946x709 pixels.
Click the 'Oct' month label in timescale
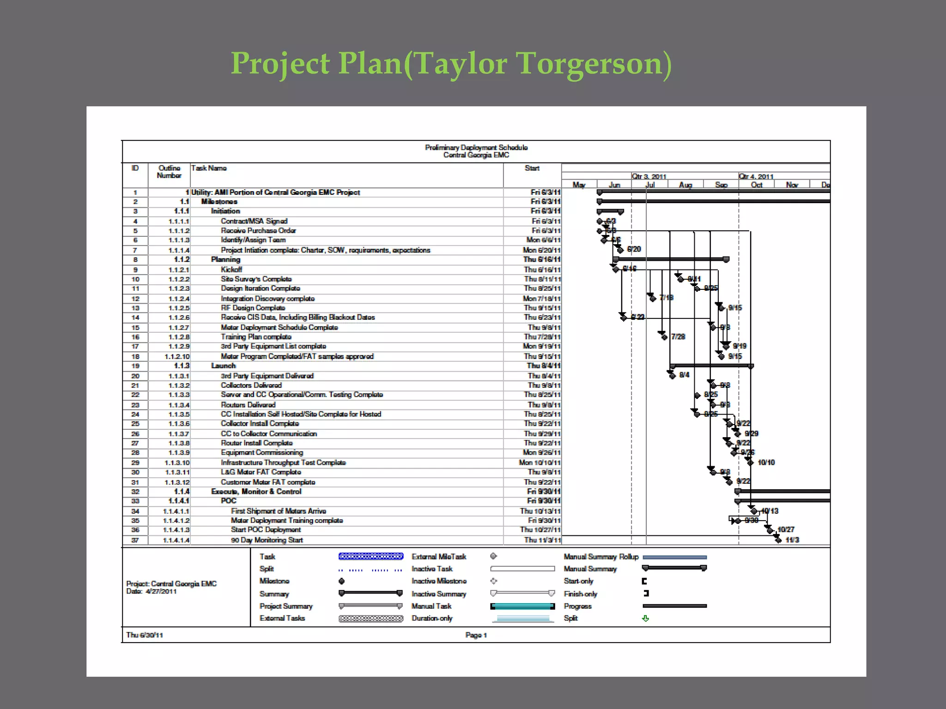pos(757,185)
